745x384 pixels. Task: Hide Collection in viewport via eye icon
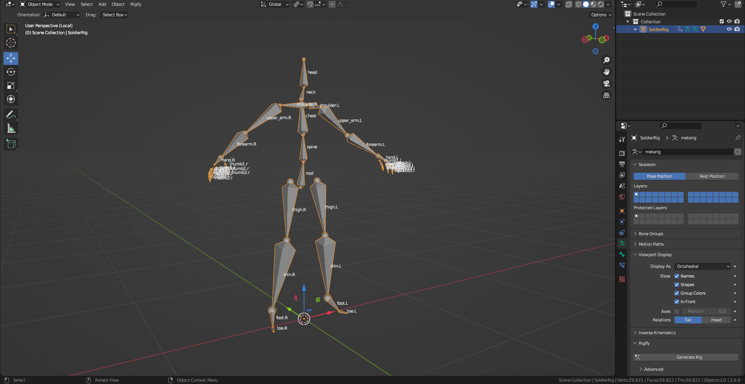pos(729,21)
